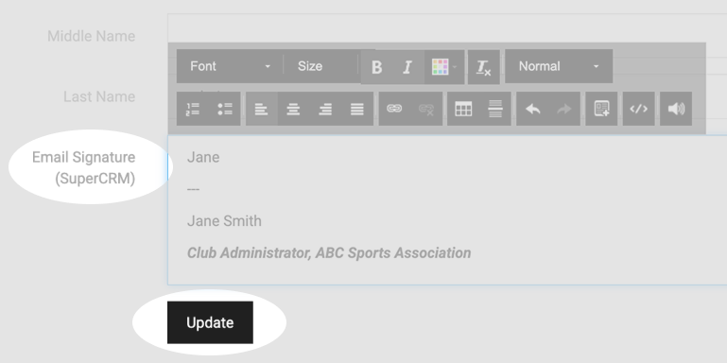Click the 'Club Administrator, ABC Sports Association' line
727x363 pixels.
pyautogui.click(x=329, y=253)
